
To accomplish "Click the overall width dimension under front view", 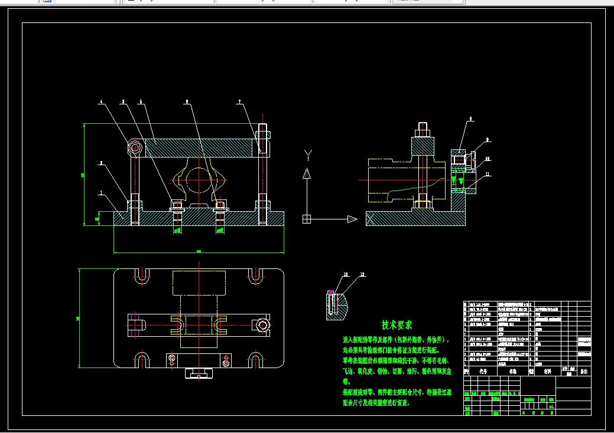I will coord(199,252).
